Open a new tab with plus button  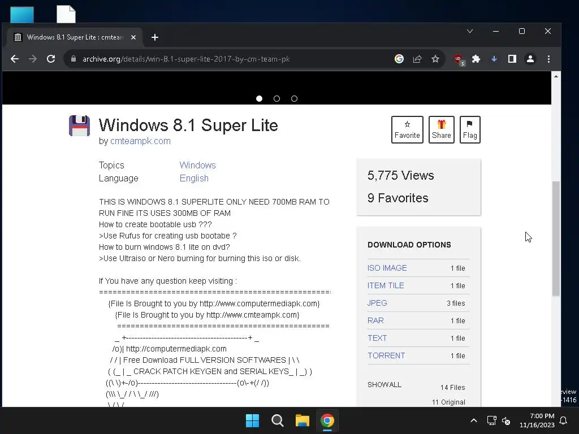155,37
